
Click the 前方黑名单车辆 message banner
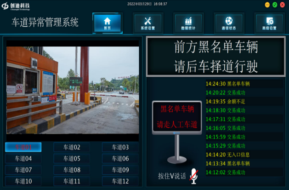point(216,57)
